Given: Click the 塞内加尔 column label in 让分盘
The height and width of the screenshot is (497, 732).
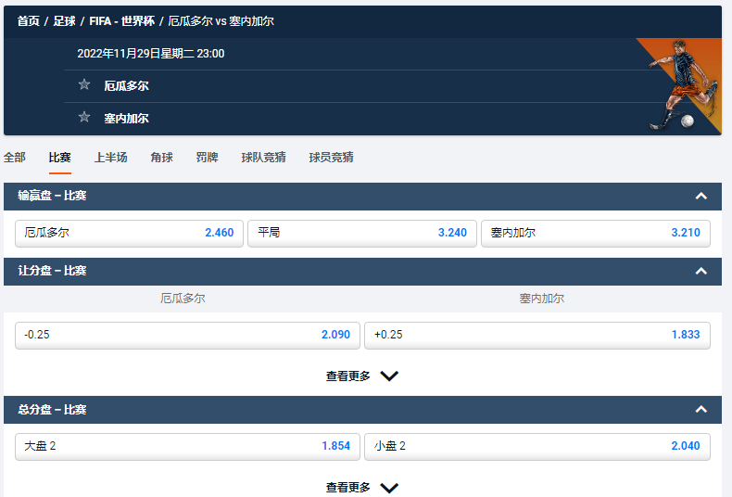Looking at the screenshot, I should coord(542,299).
